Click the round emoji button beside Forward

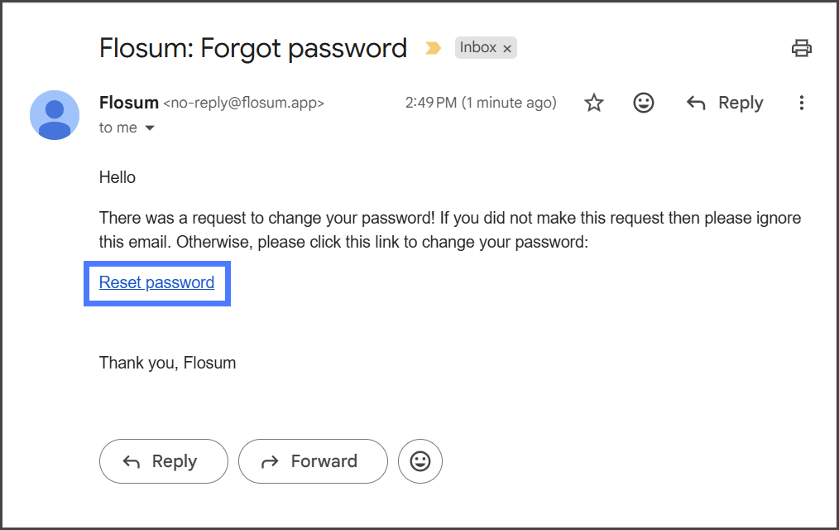pos(420,461)
